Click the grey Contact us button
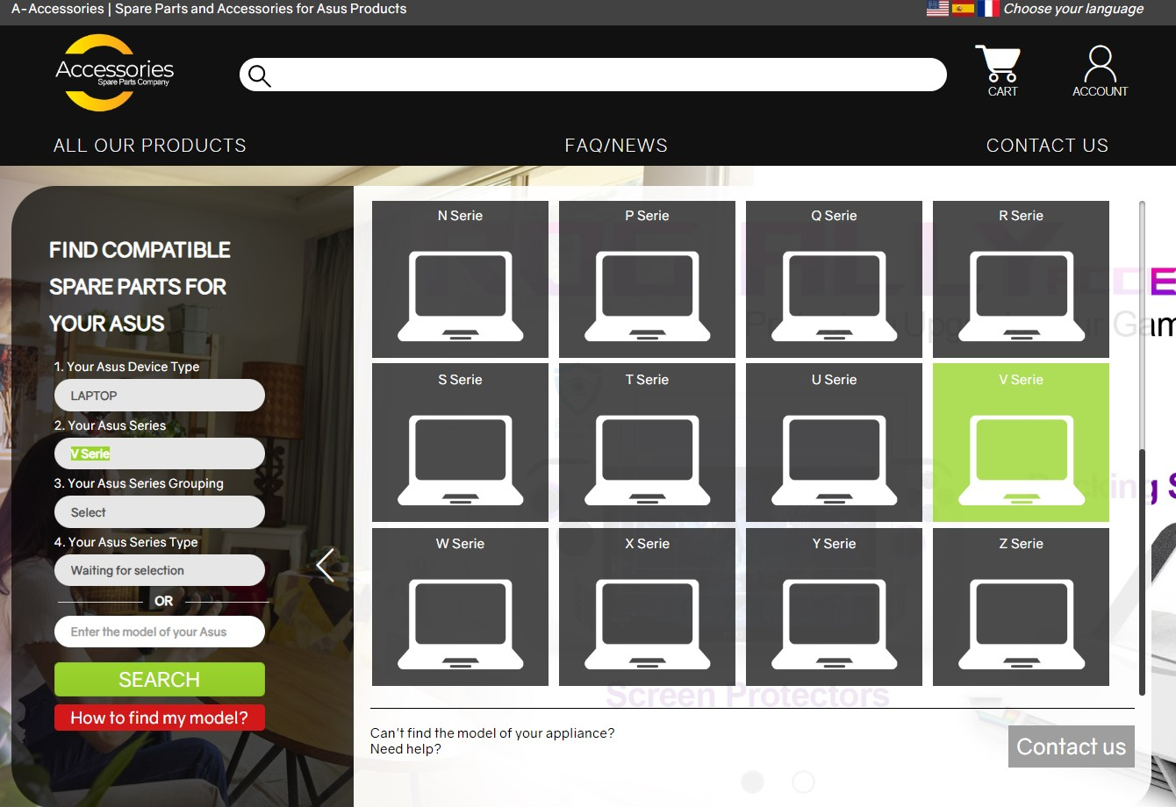 (1071, 746)
